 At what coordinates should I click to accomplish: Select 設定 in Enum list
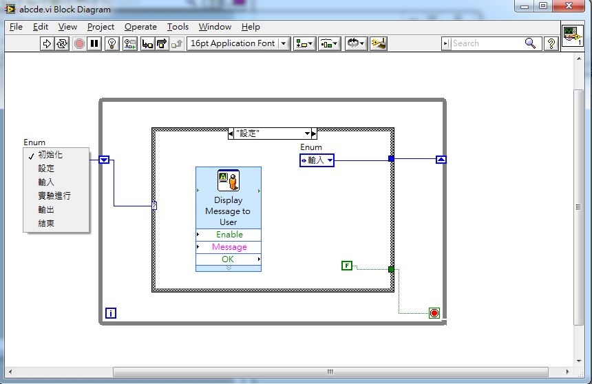click(56, 169)
